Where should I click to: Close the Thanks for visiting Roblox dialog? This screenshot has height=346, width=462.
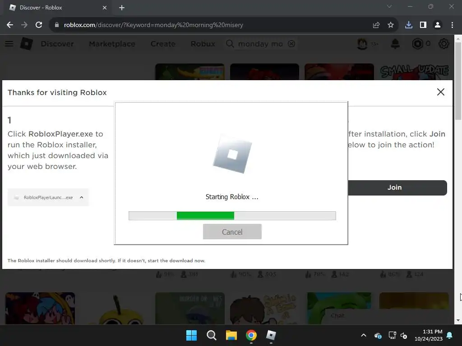pyautogui.click(x=440, y=92)
